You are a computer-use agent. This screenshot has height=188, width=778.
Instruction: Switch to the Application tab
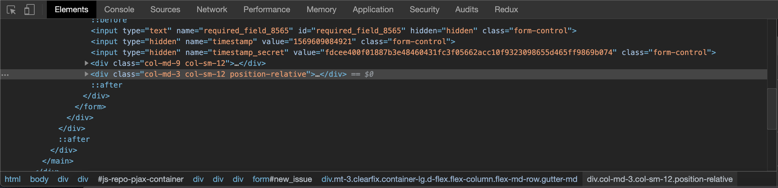pyautogui.click(x=373, y=10)
